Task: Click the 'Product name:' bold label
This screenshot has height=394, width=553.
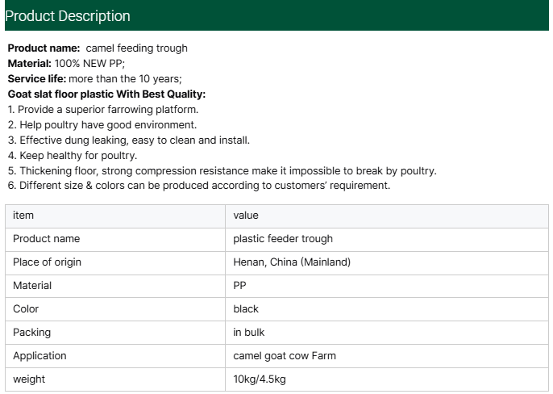Action: pyautogui.click(x=44, y=48)
